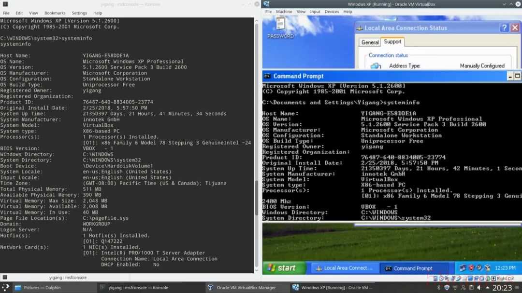Click Command Prompt title bar icon
The width and height of the screenshot is (522, 293).
pos(267,76)
